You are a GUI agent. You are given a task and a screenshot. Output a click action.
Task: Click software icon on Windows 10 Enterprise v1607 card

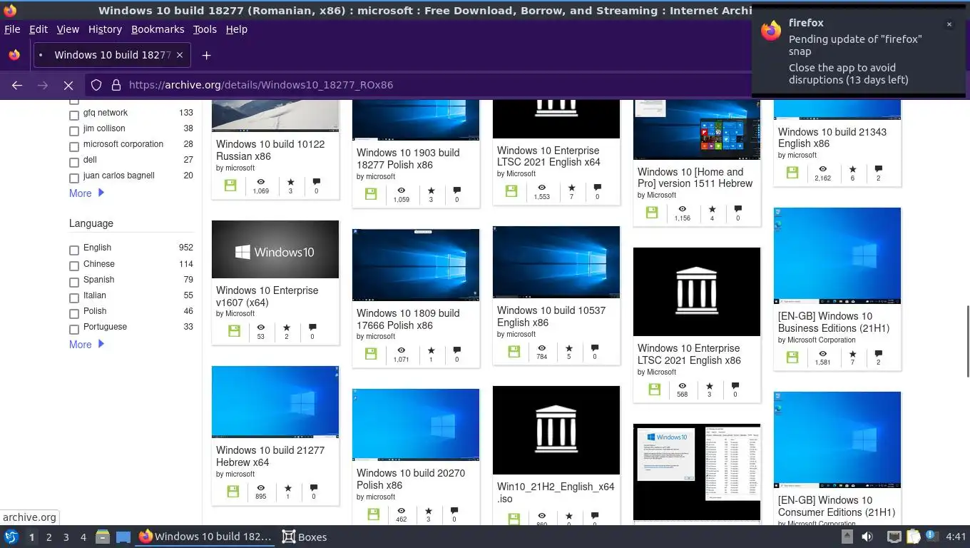point(234,330)
